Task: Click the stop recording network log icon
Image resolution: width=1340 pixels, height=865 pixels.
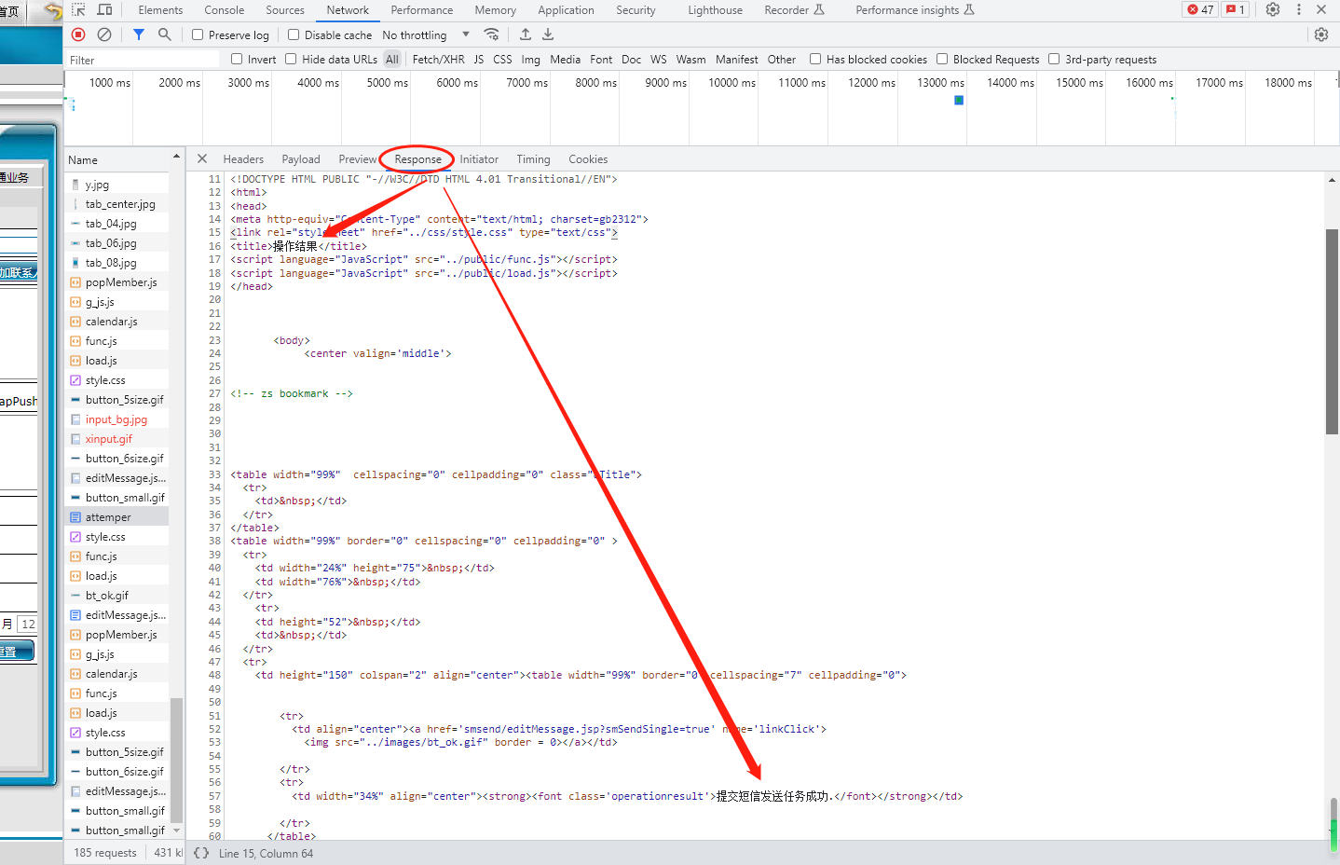Action: tap(78, 34)
